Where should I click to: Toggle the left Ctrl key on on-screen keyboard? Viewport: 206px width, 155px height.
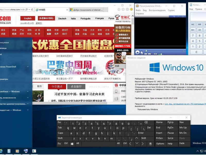pyautogui.click(x=66, y=143)
